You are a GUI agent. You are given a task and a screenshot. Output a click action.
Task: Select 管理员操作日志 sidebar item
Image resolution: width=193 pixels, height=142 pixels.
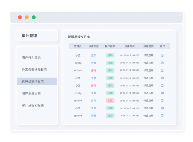pos(37,81)
